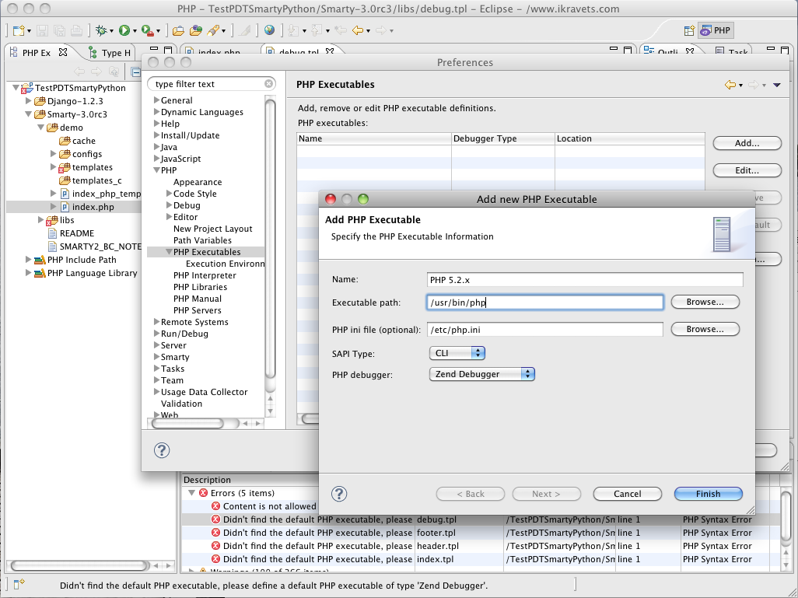Collapse the Errors (5 items) group

(191, 493)
